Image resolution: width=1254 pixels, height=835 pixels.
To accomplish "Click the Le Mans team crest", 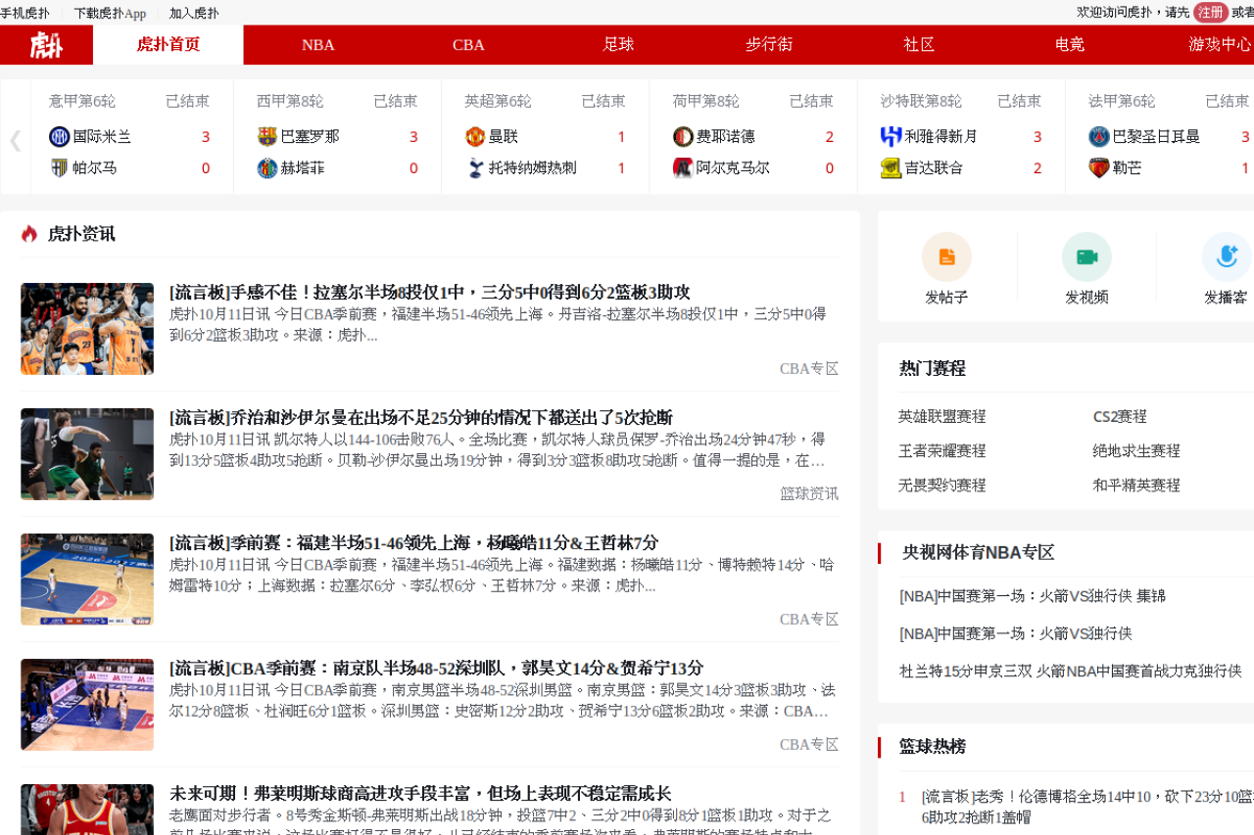I will (x=1099, y=167).
